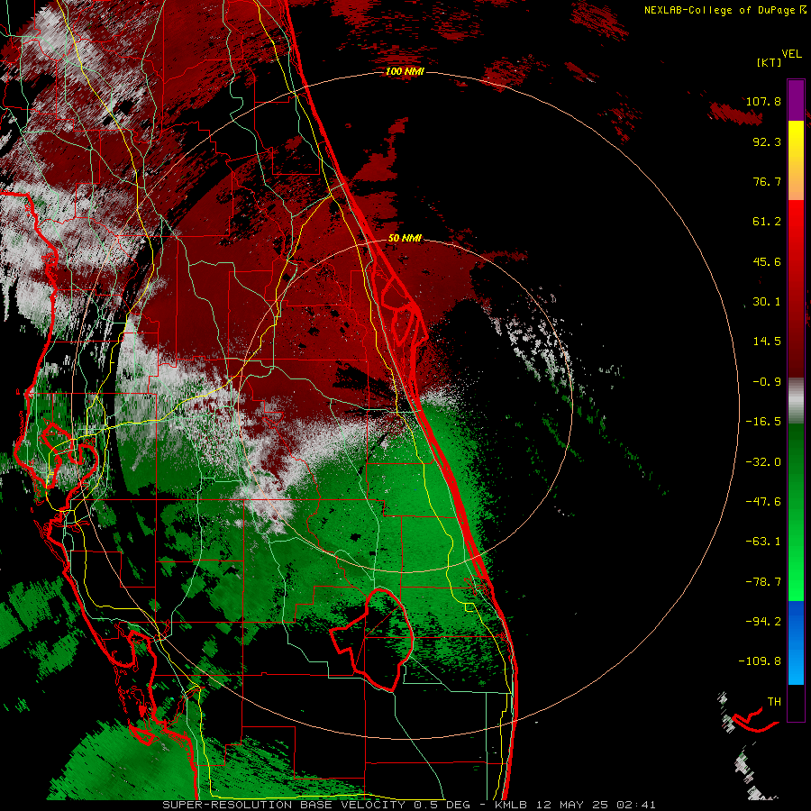Select the 14.5 velocity scale value

767,342
